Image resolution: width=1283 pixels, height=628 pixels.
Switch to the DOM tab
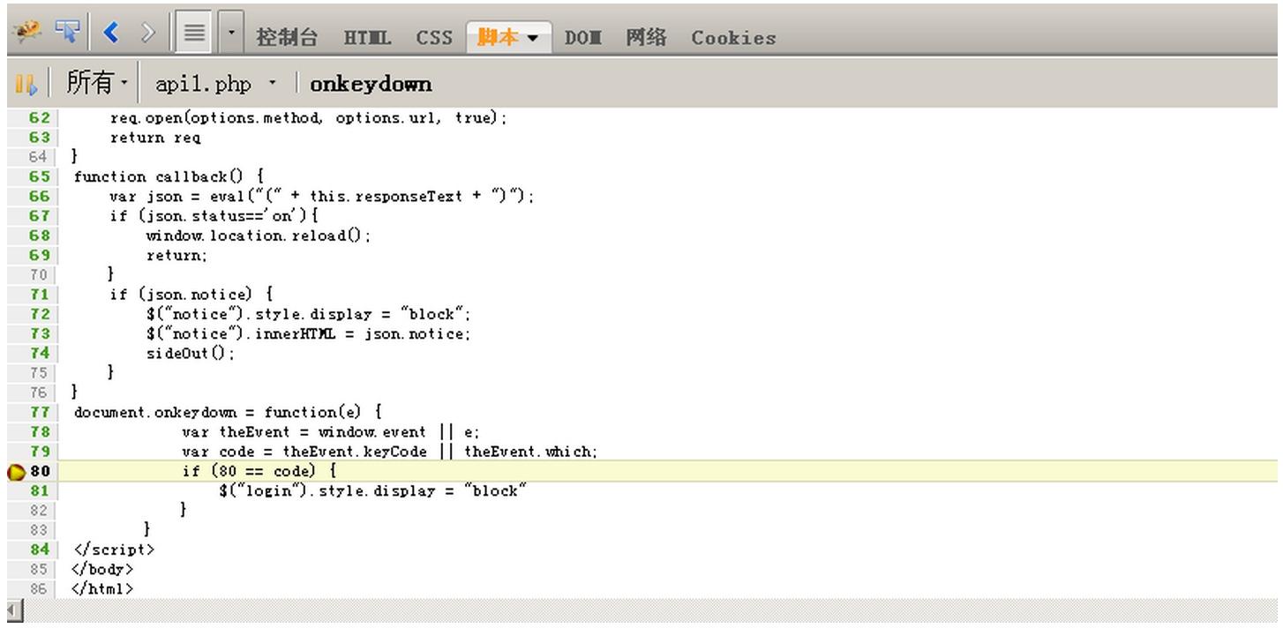coord(581,38)
